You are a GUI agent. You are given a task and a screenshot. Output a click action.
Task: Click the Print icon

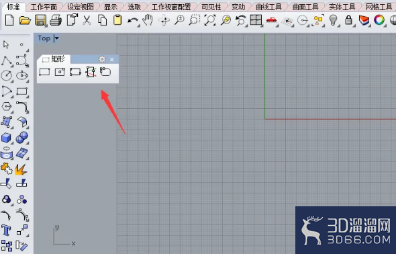(56, 20)
